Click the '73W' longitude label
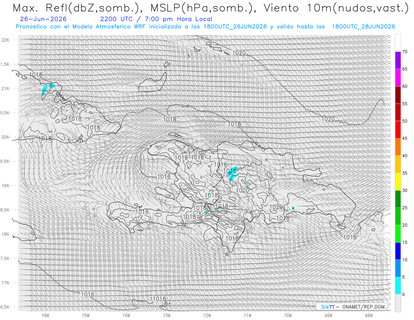Image resolution: width=414 pixels, height=320 pixels. coord(167,316)
